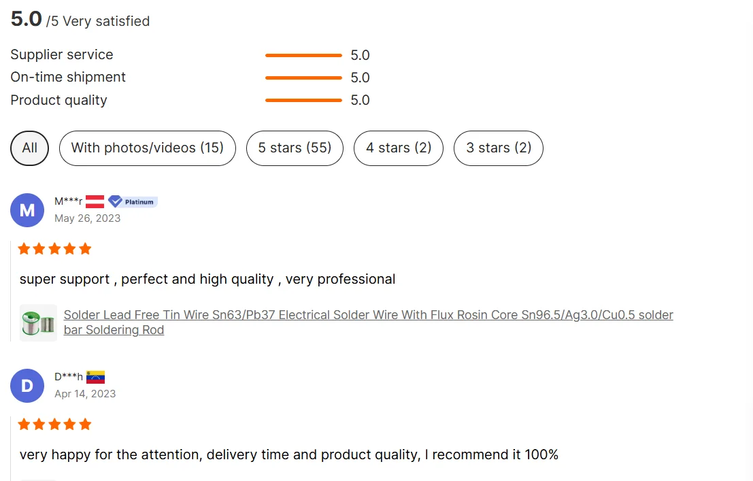Click the Austrian flag next to M***r
753x481 pixels.
(95, 201)
